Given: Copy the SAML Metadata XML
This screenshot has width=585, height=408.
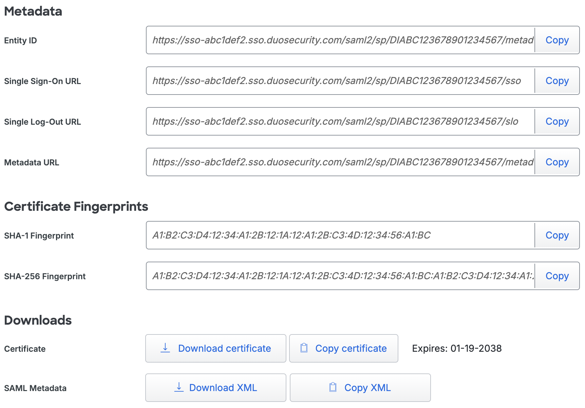Looking at the screenshot, I should click(x=360, y=387).
